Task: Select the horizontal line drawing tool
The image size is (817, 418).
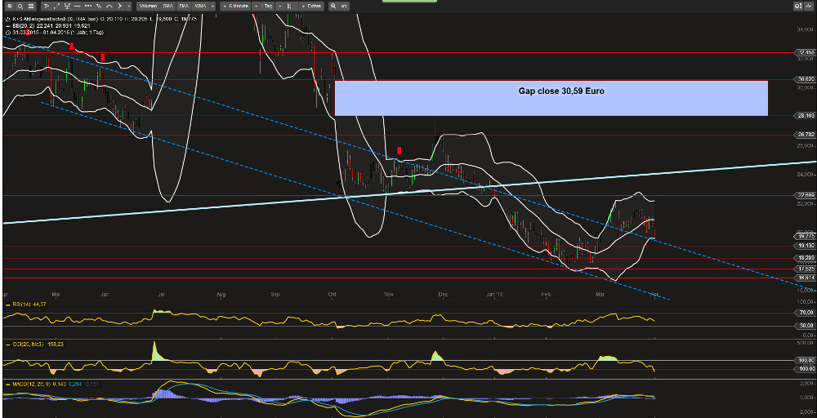Action: pos(77,7)
